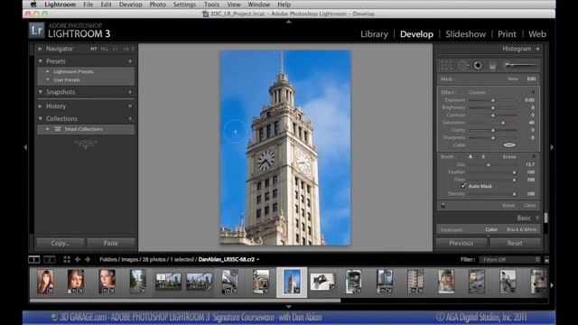Switch to the Library module
Image resolution: width=578 pixels, height=325 pixels.
point(374,34)
